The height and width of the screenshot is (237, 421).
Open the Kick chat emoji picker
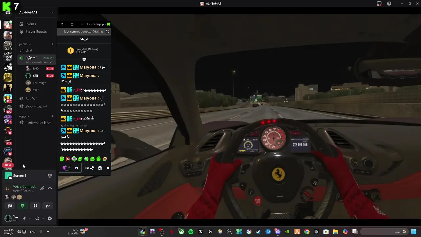(x=76, y=168)
